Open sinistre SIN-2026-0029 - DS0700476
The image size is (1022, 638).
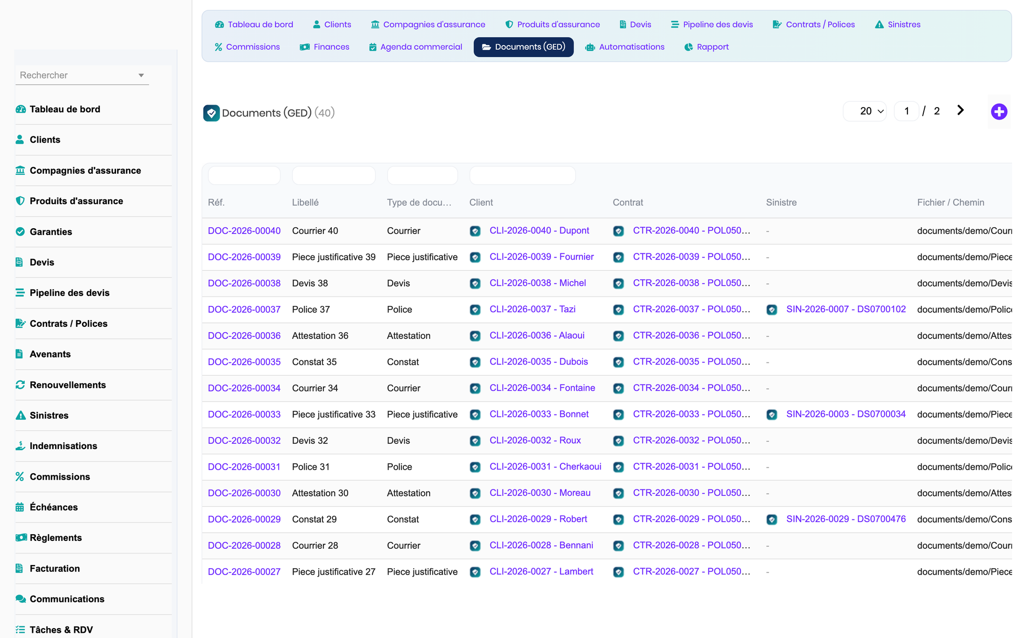(x=846, y=519)
